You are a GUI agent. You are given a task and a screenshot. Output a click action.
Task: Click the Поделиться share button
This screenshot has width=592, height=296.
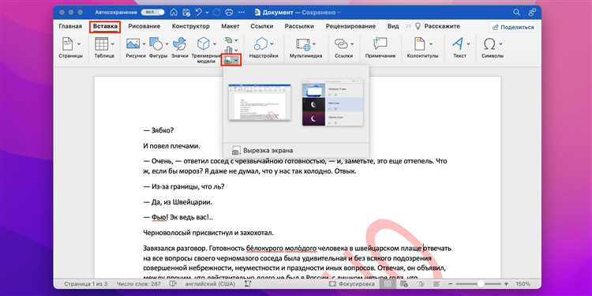coord(513,27)
